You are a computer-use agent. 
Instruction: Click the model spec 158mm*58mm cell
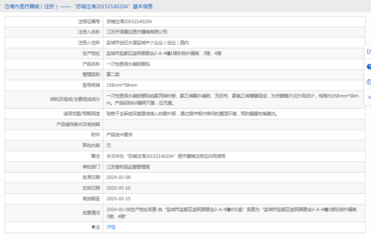point(122,85)
